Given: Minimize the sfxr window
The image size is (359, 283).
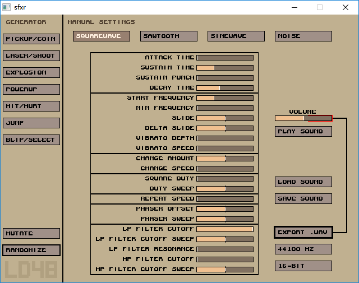Looking at the screenshot, I should (x=294, y=7).
